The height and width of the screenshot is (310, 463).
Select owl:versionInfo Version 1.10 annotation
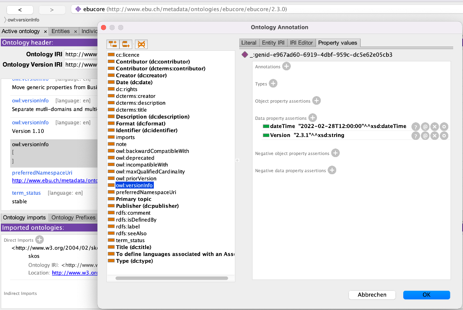[54, 127]
